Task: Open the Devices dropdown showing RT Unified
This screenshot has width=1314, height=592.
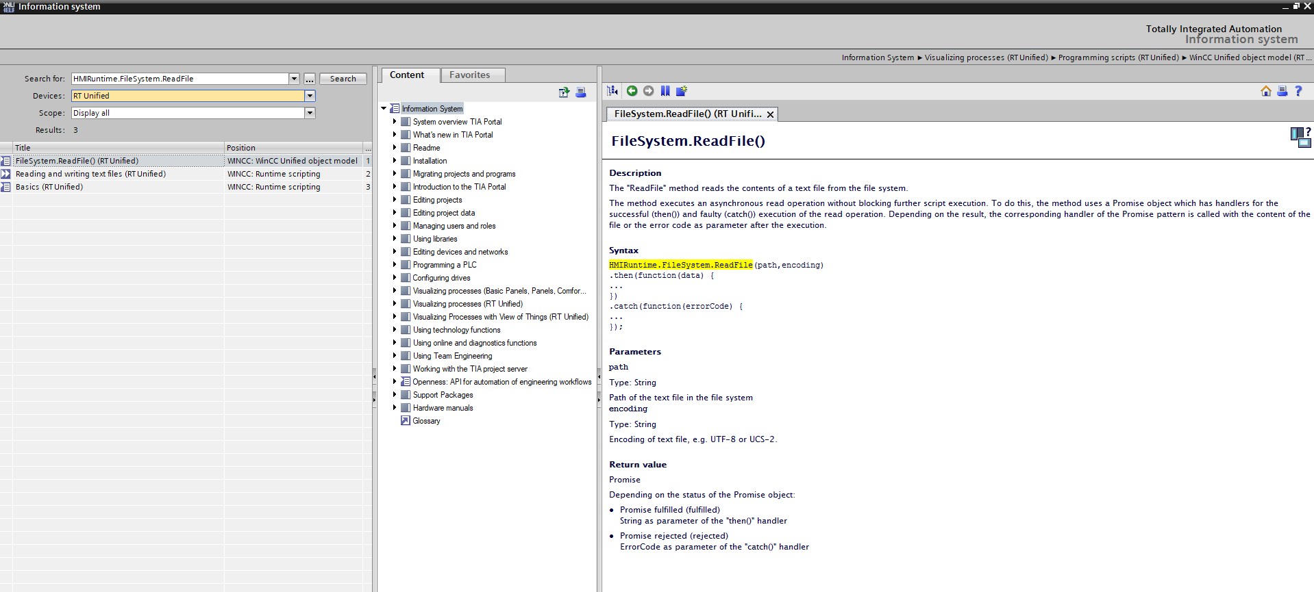Action: (x=310, y=96)
